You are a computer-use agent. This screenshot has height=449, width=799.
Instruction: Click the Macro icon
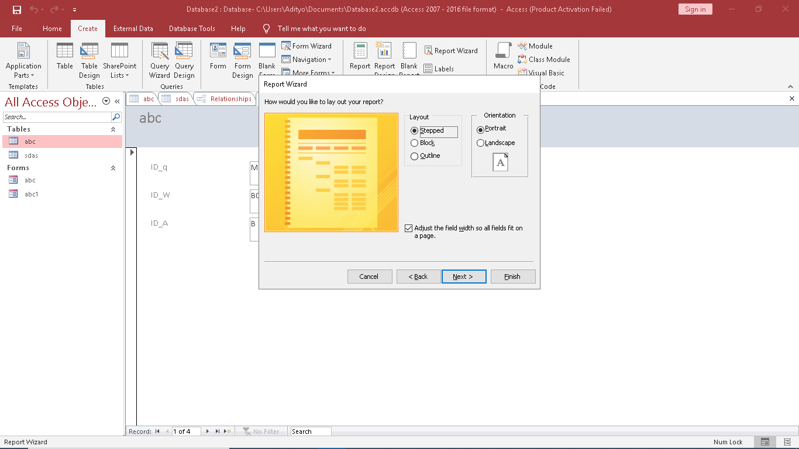503,57
